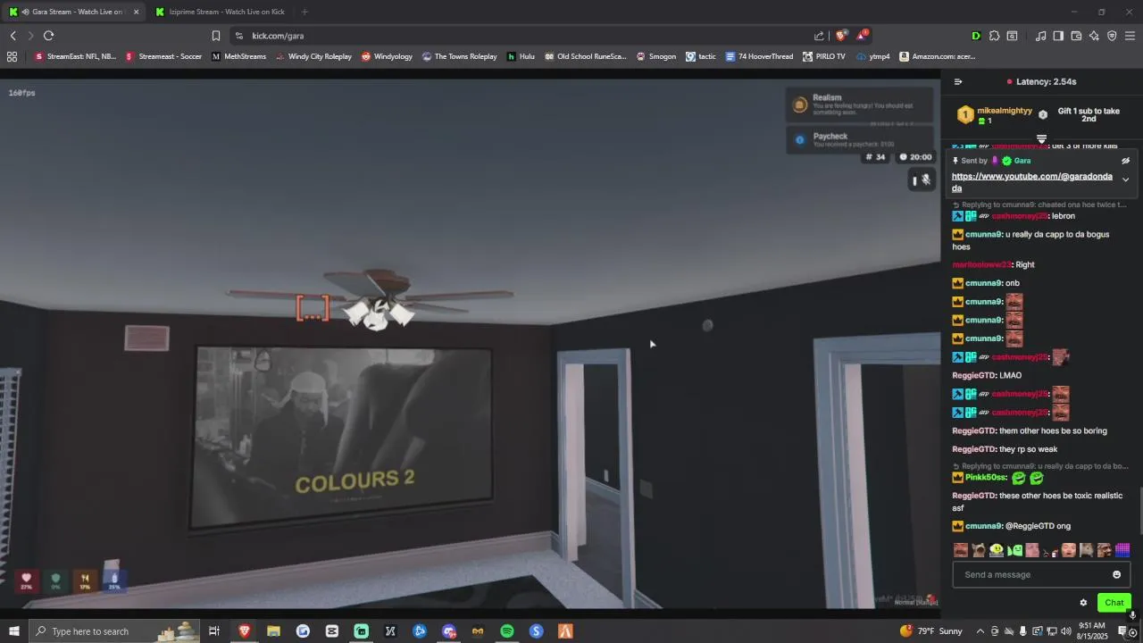Open the green D extension icon

coord(975,36)
